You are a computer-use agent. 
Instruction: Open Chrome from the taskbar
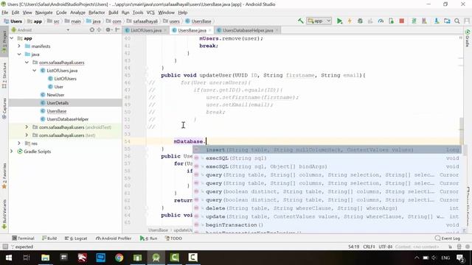pyautogui.click(x=119, y=258)
